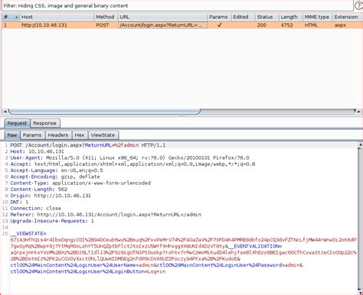Screen dimensions: 363x295
Task: Sort by MIME type column header
Action: [318, 17]
